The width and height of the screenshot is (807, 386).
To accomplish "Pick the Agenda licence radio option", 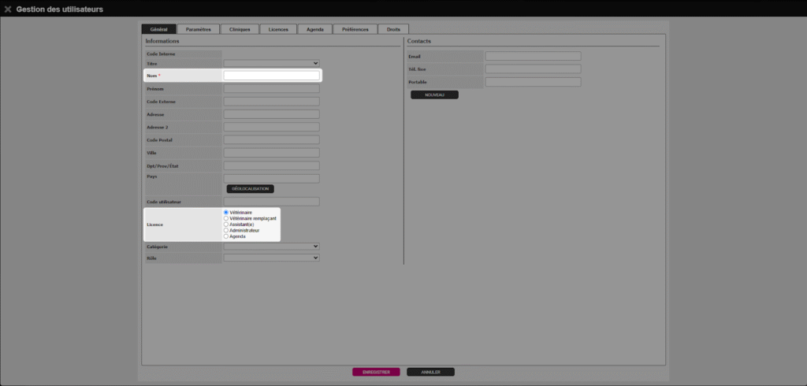I will [227, 236].
